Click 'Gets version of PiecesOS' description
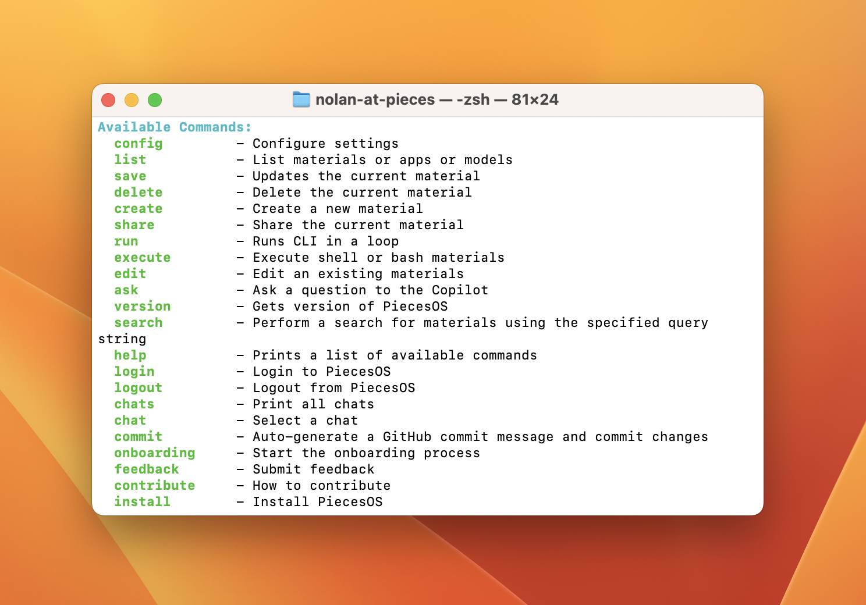Image resolution: width=866 pixels, height=605 pixels. pos(350,306)
